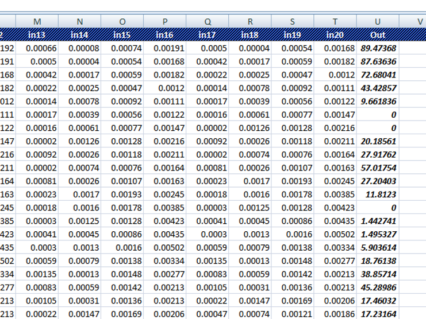Select in17 cell 0.00003

click(x=208, y=207)
